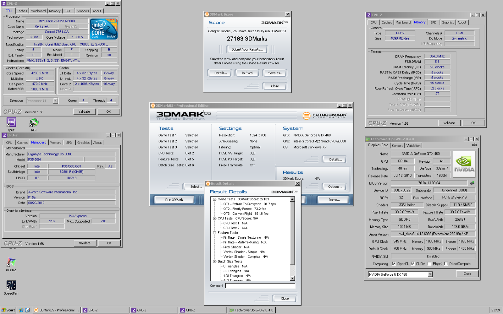This screenshot has height=314, width=503.
Task: Enable the PhysX checkbox
Action: (429, 264)
